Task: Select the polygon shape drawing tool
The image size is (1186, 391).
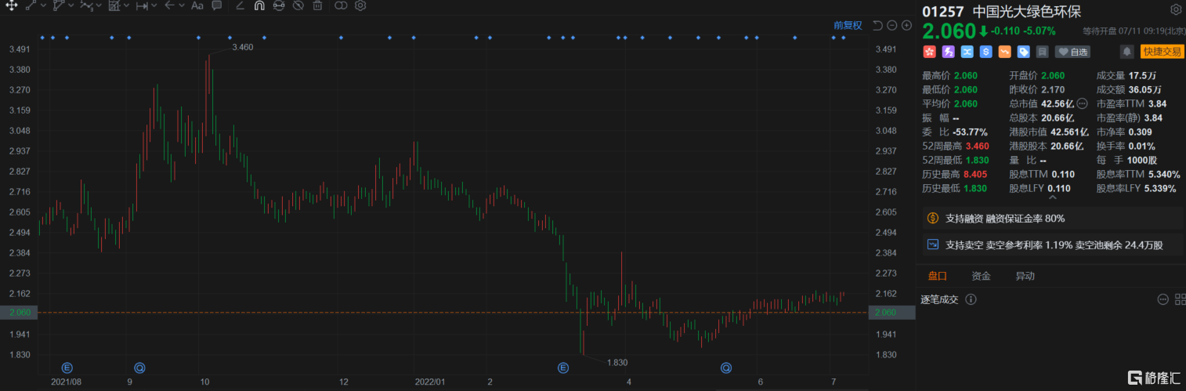Action: (x=59, y=5)
